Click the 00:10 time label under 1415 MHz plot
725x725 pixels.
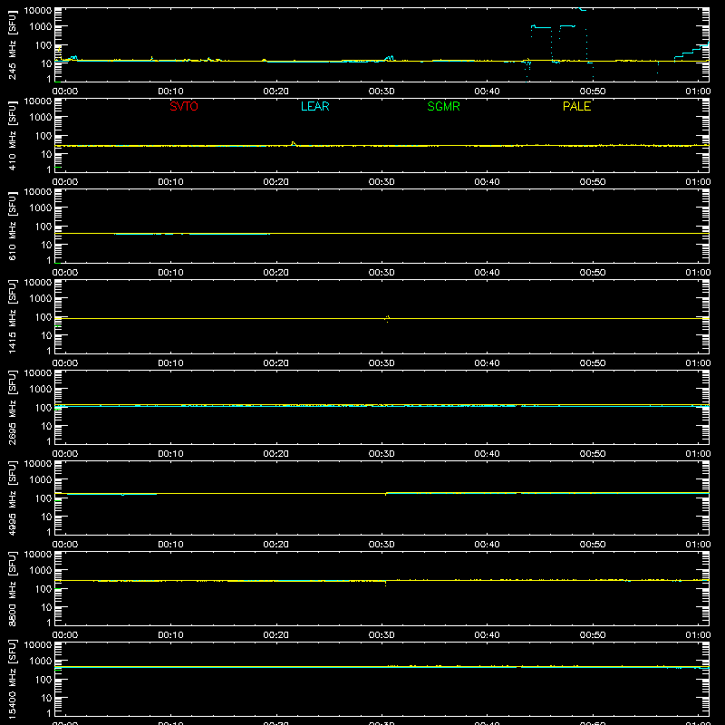(x=170, y=363)
